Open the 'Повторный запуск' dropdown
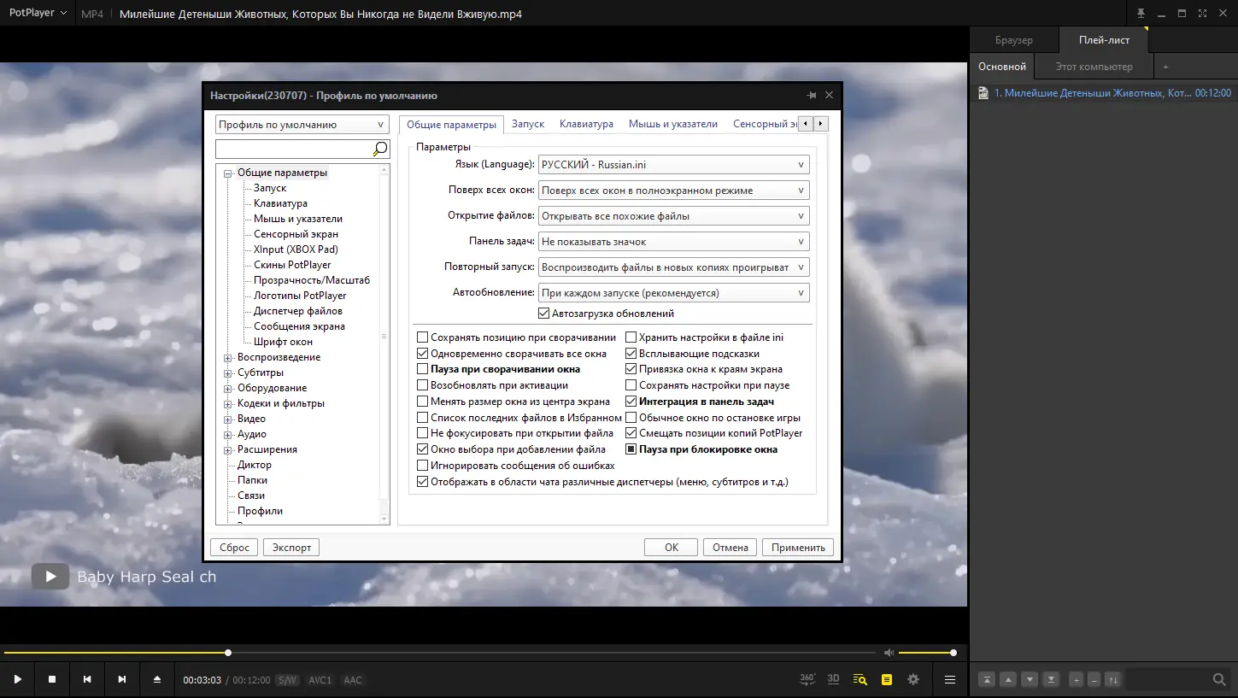 tap(674, 267)
